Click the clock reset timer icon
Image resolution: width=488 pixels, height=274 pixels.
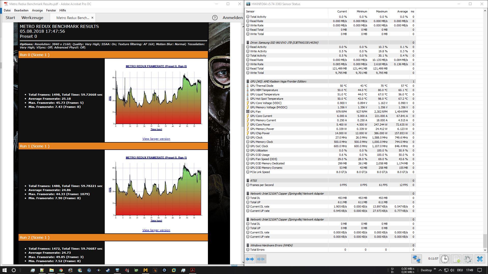coord(445,259)
